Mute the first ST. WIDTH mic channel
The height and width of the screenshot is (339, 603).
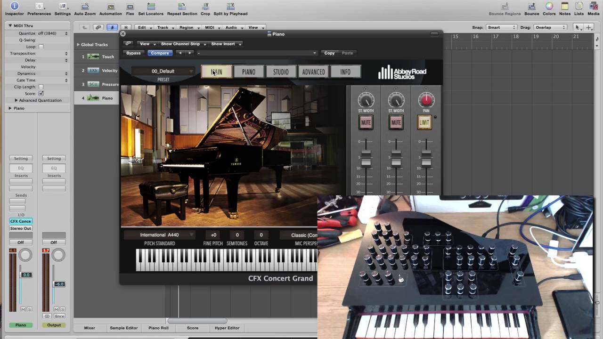tap(366, 122)
